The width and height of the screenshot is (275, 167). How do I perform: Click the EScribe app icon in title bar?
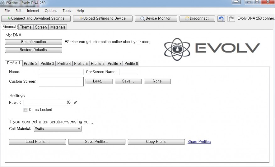3,3
